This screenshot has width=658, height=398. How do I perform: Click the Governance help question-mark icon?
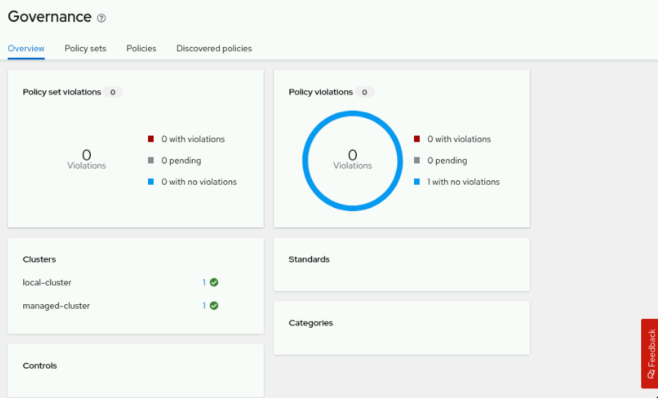[x=102, y=18]
